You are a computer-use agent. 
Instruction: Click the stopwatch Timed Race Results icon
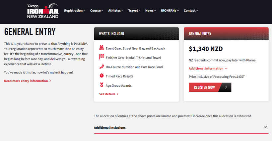click(x=102, y=76)
